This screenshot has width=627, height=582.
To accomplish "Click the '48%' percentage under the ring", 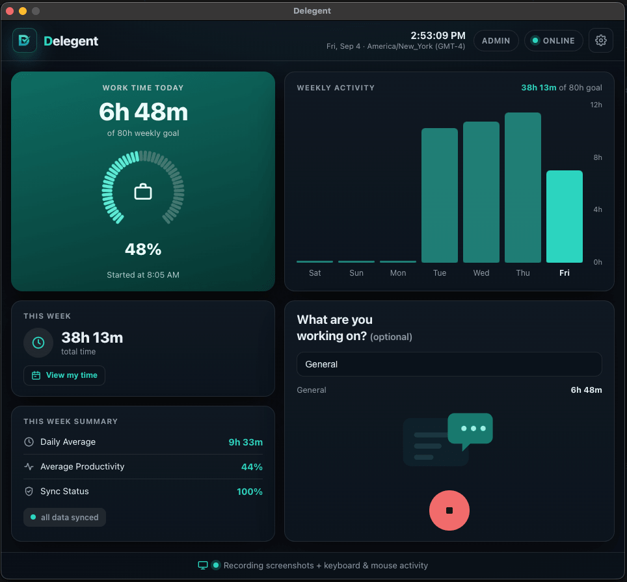I will 142,250.
